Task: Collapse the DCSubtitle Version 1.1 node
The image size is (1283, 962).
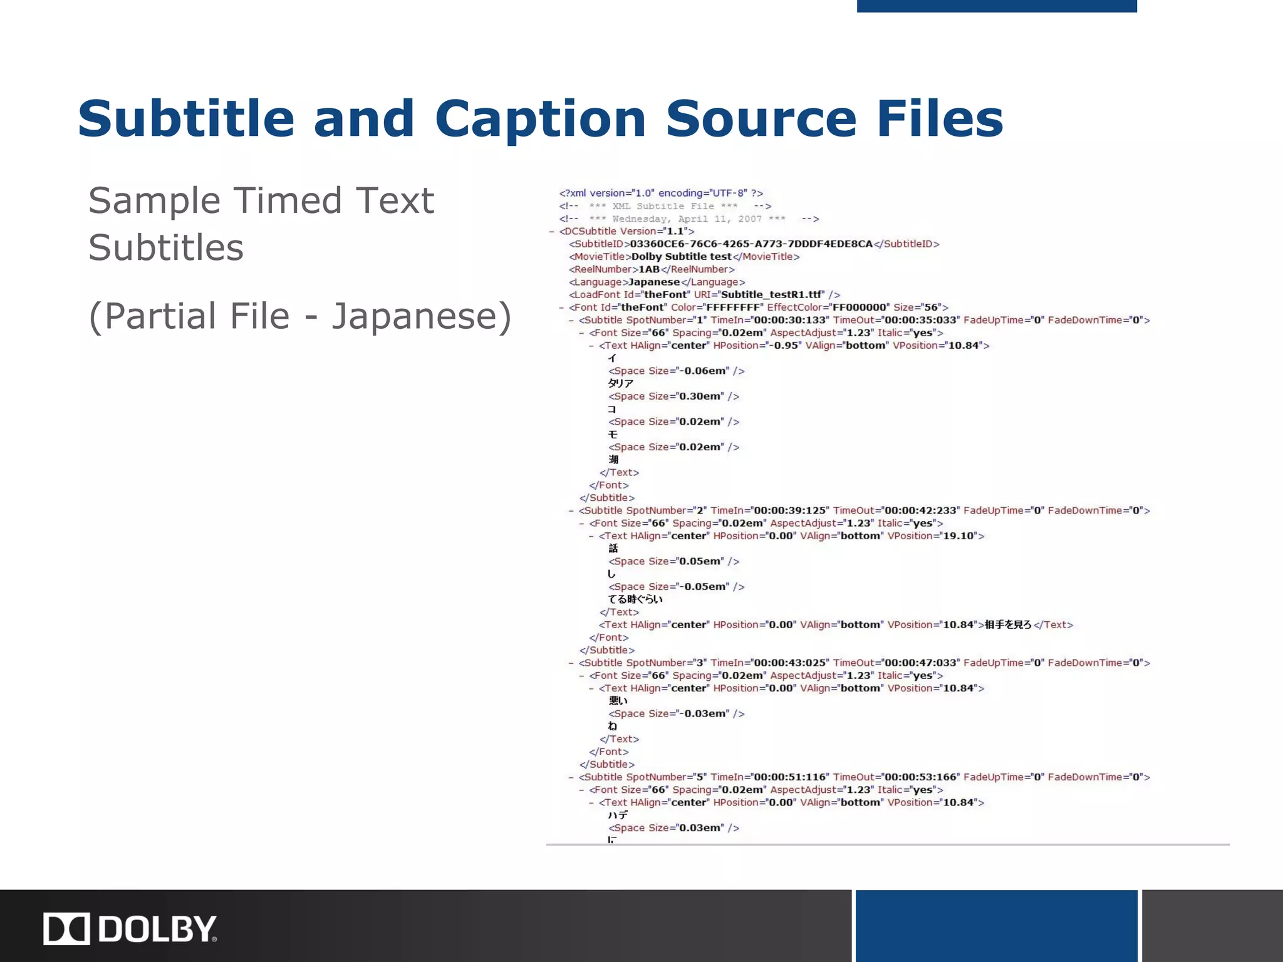Action: [x=552, y=232]
